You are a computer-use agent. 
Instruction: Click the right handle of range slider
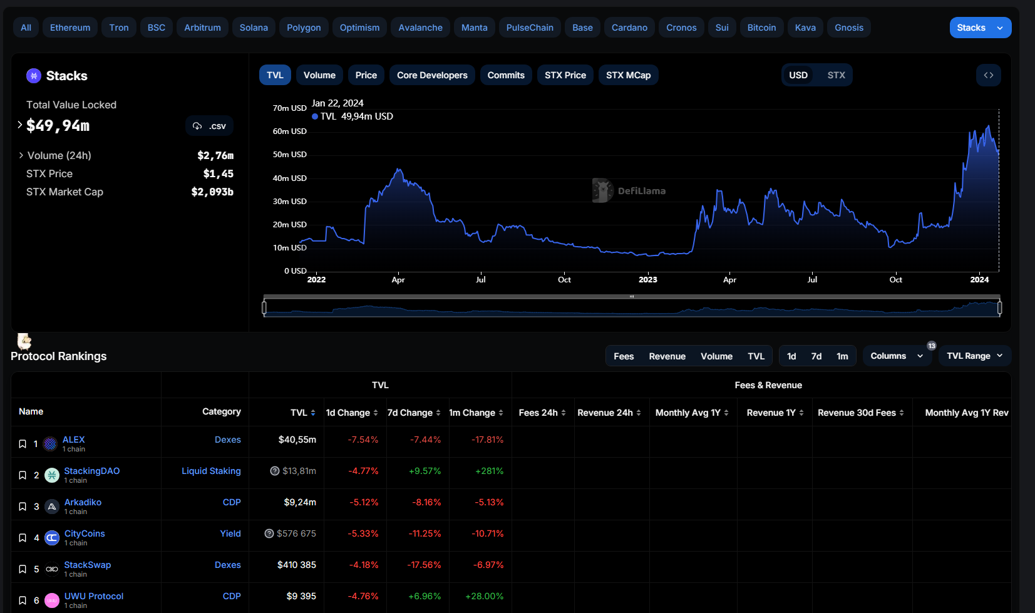[x=999, y=307]
